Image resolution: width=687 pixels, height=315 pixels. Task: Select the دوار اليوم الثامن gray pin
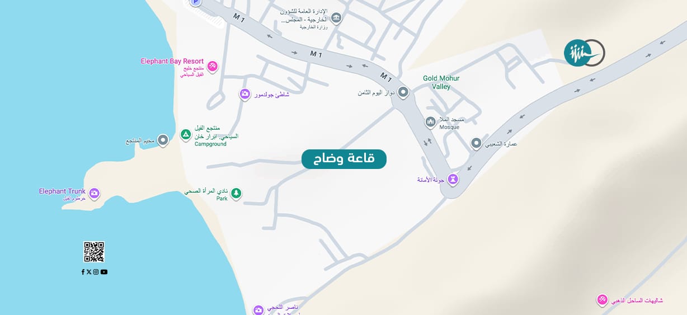pyautogui.click(x=403, y=93)
